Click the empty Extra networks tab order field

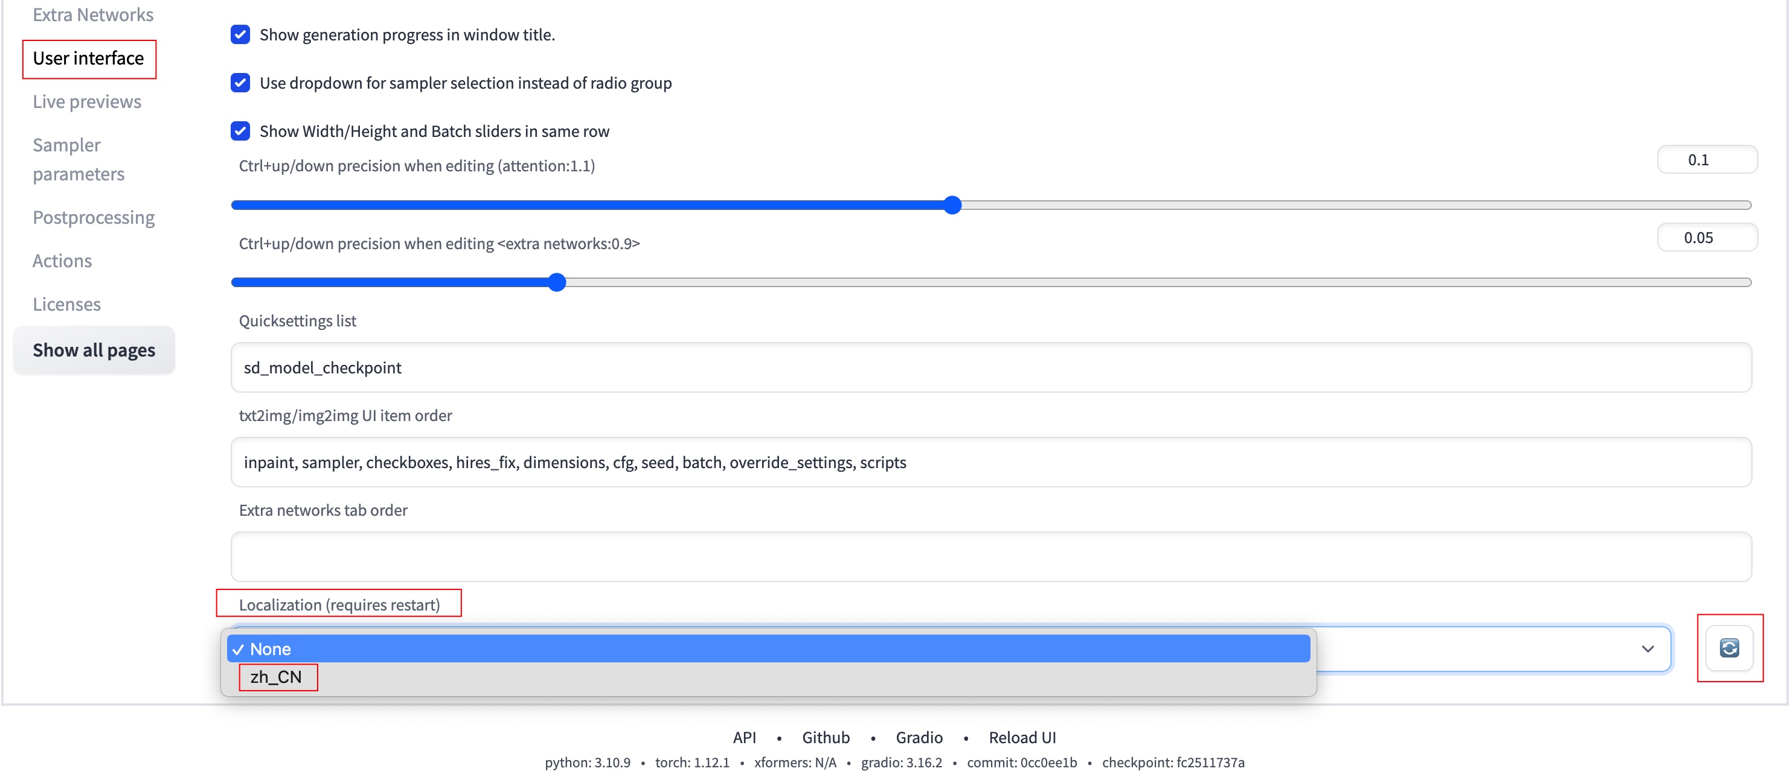coord(990,557)
